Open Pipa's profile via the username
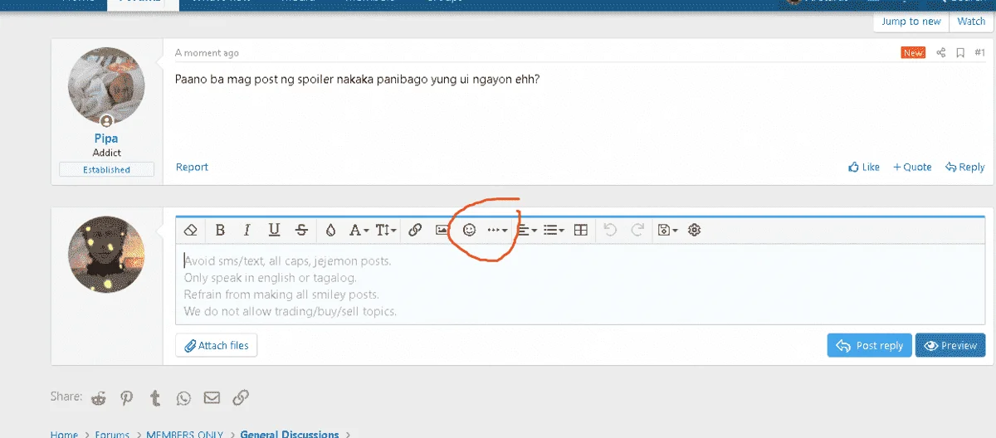This screenshot has height=438, width=996. click(106, 139)
